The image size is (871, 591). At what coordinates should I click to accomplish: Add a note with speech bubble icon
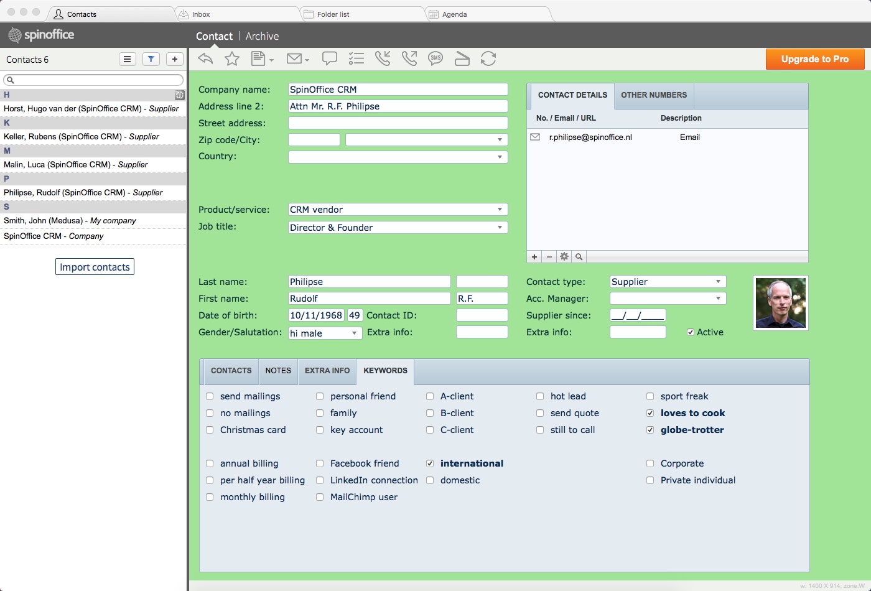click(329, 58)
